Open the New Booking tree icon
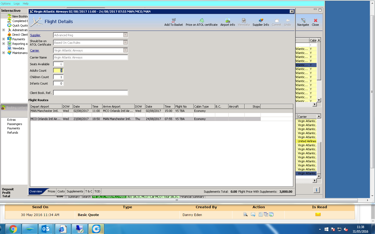The height and width of the screenshot is (234, 375). 9,16
